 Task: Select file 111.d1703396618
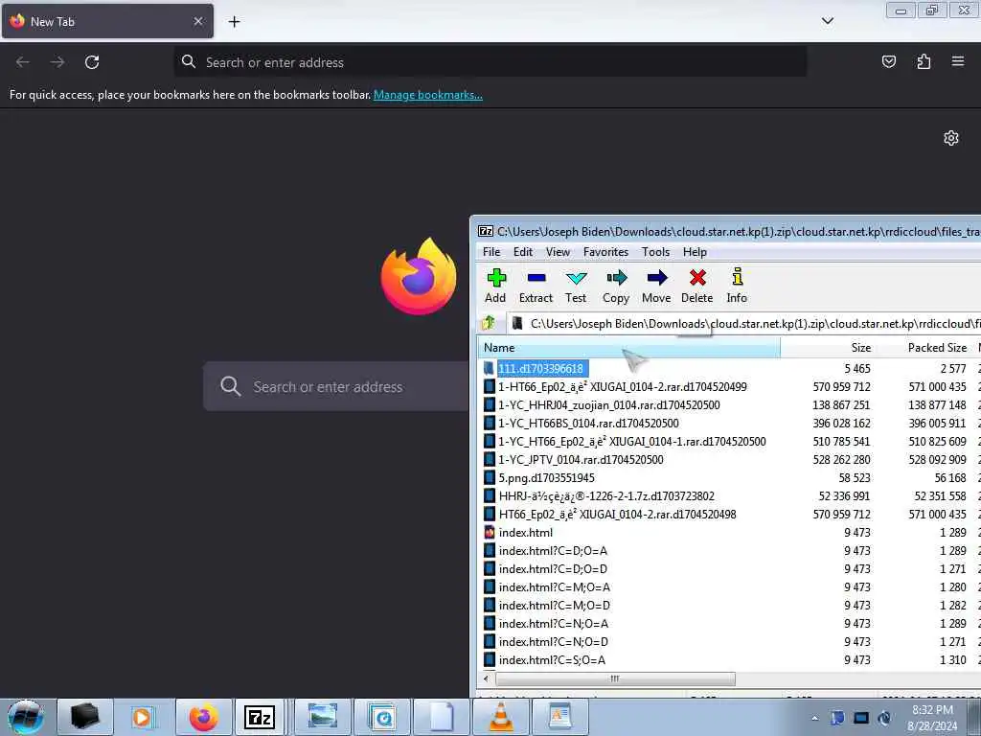click(x=540, y=369)
